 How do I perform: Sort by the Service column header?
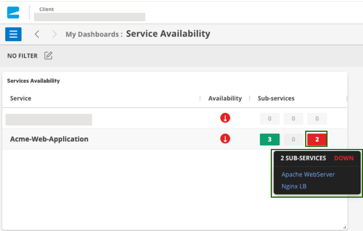(21, 98)
